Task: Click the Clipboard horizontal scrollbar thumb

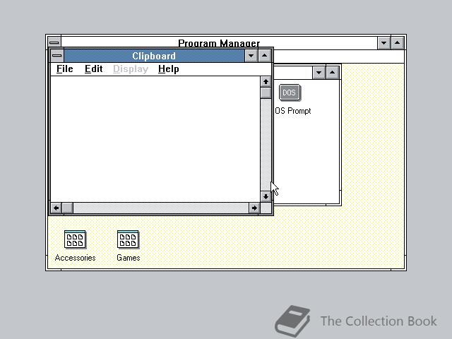Action: point(68,208)
